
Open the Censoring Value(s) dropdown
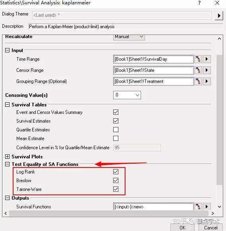coord(127,95)
